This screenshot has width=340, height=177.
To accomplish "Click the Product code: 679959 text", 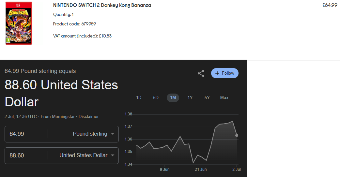I will click(74, 24).
